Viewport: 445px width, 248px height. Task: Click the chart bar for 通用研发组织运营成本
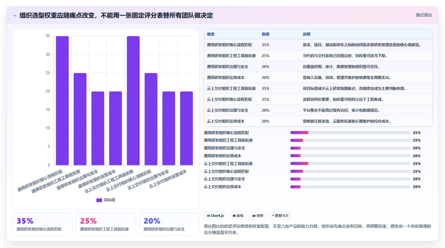tap(115, 128)
